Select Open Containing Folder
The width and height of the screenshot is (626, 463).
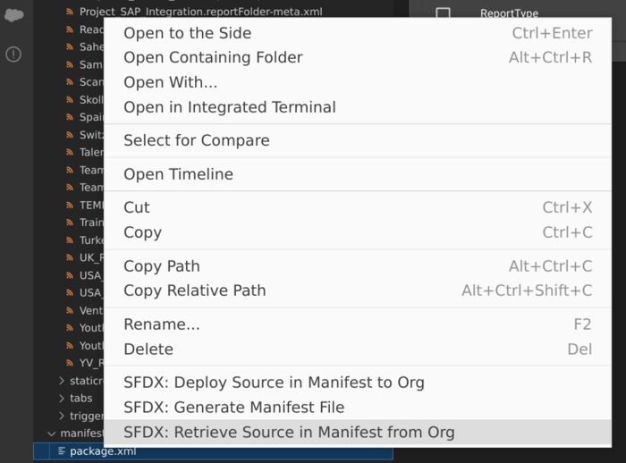tap(213, 57)
